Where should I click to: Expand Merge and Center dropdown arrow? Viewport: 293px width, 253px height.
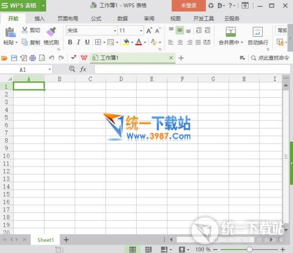click(242, 42)
